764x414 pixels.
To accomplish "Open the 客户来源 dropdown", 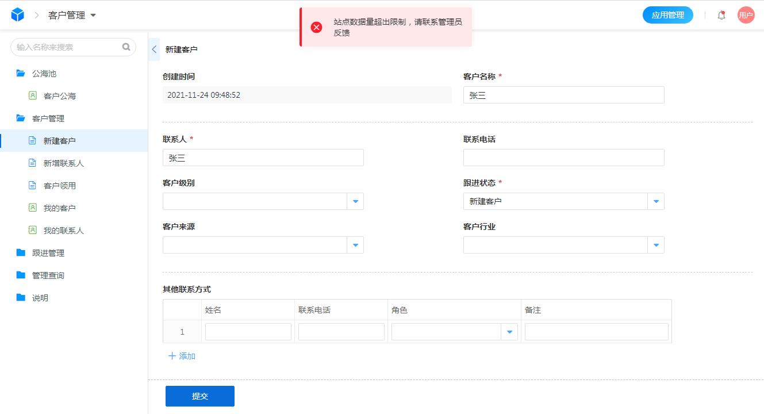I will [355, 244].
